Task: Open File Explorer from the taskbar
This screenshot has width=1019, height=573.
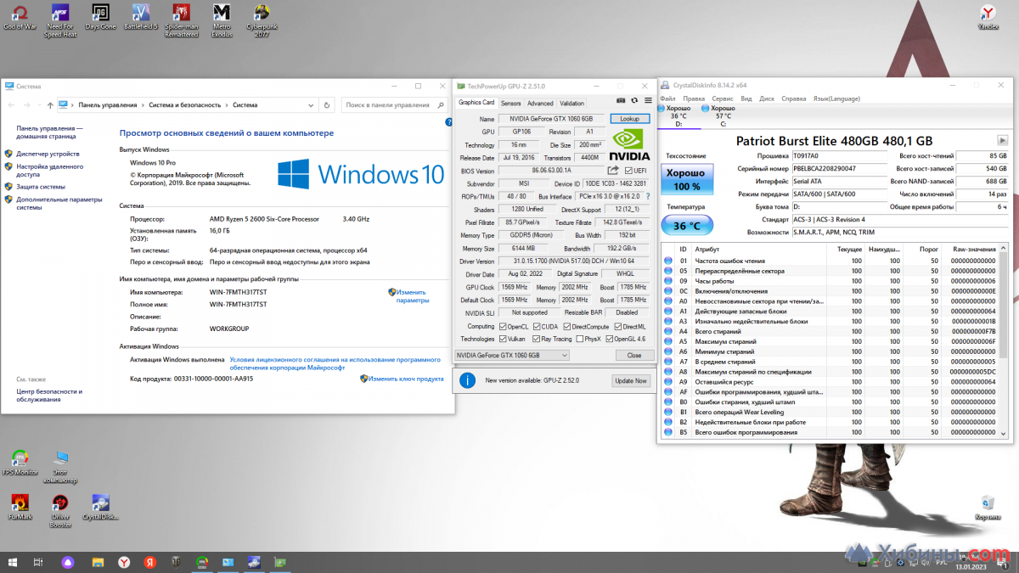Action: coord(98,562)
